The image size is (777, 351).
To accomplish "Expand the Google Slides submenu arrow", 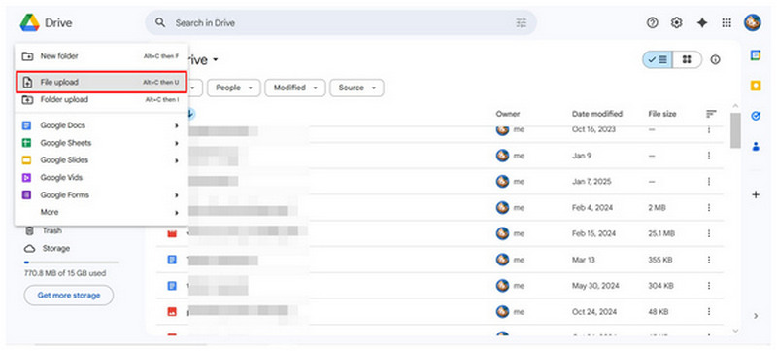I will tap(177, 160).
